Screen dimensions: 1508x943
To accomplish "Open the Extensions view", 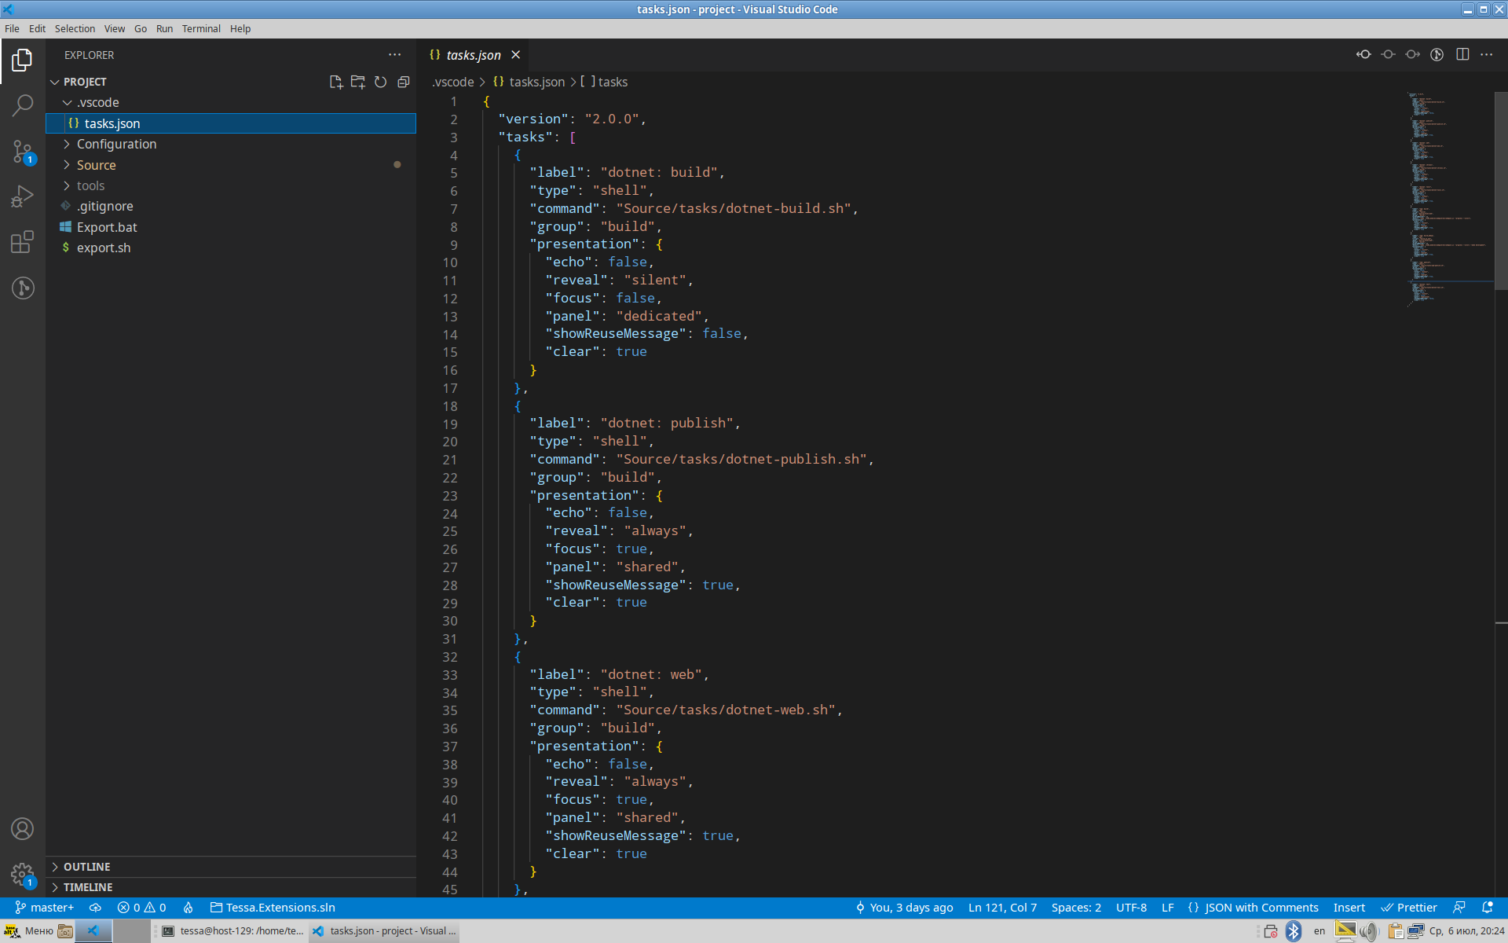I will tap(23, 242).
